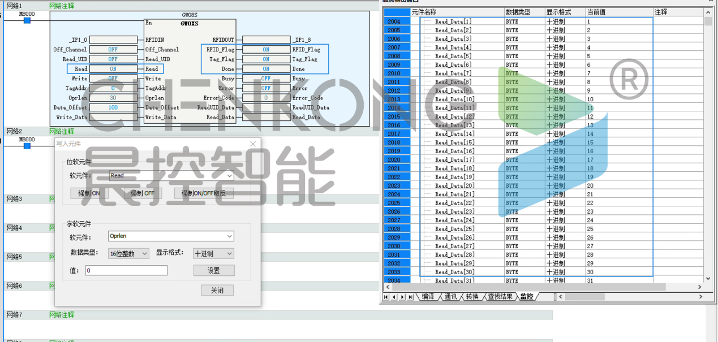Click the 网络3 label

[x=14, y=199]
